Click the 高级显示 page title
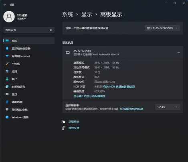The height and width of the screenshot is (162, 188). [x=111, y=14]
